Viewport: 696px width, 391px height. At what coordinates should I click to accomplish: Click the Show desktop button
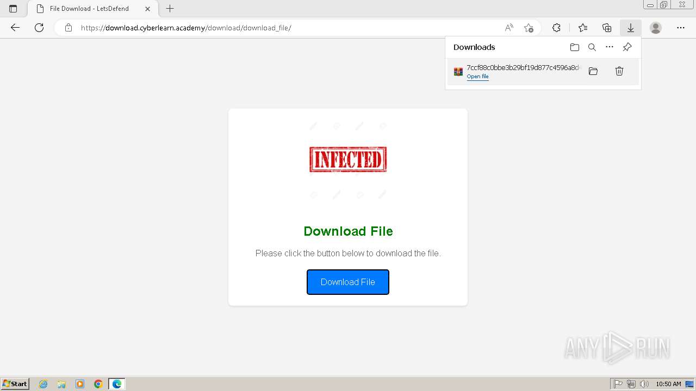coord(689,384)
